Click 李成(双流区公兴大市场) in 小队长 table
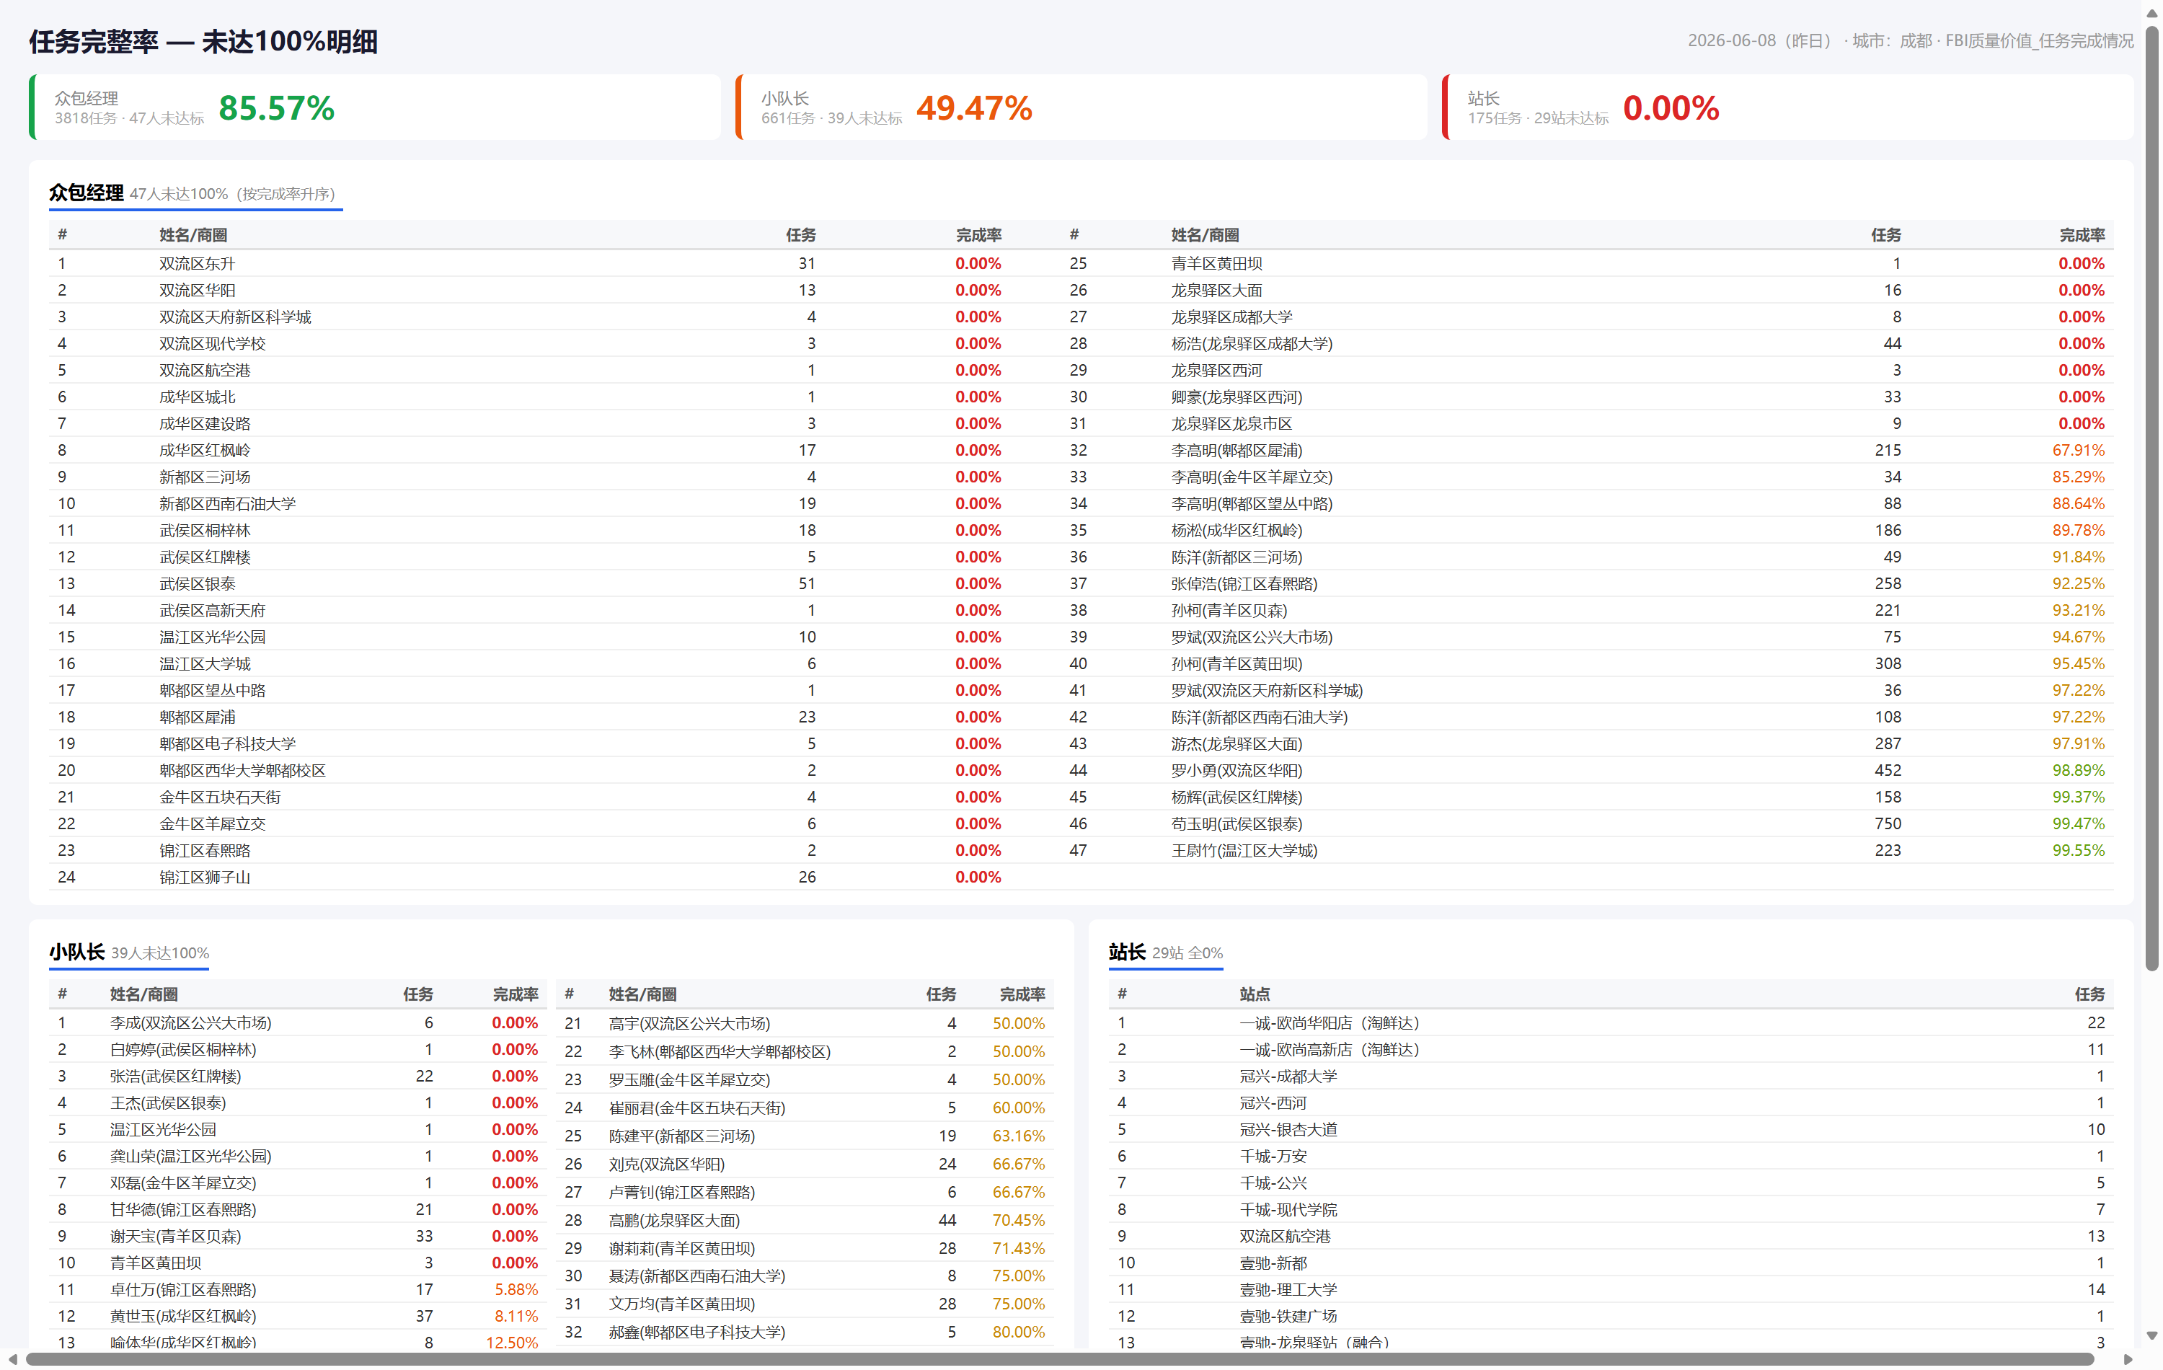2163x1370 pixels. (x=190, y=1022)
